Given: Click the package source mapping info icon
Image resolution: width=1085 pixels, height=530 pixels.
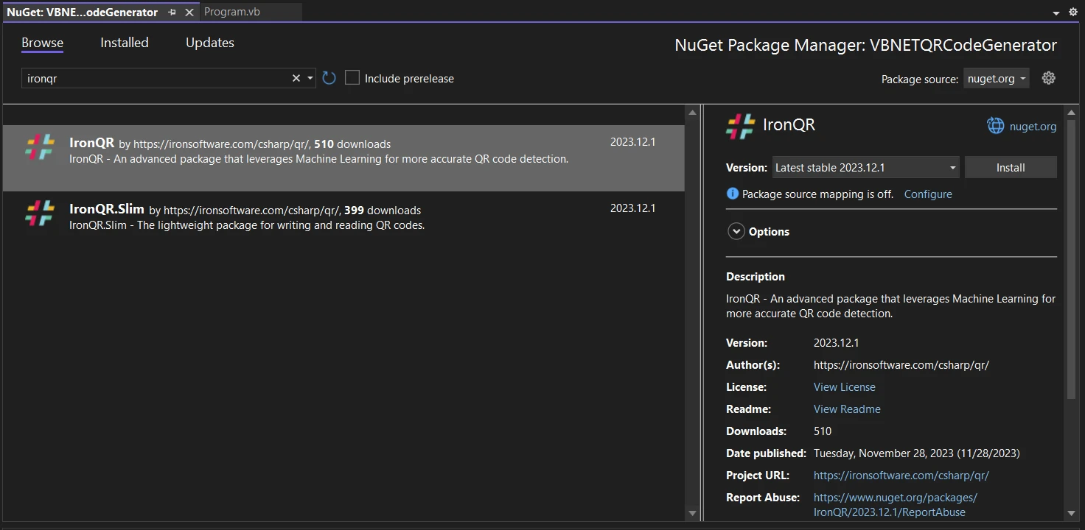Looking at the screenshot, I should coord(733,194).
